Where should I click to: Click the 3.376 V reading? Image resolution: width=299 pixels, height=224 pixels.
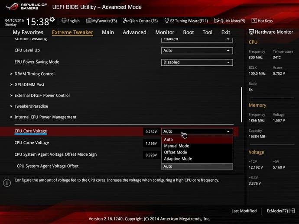coord(255,183)
